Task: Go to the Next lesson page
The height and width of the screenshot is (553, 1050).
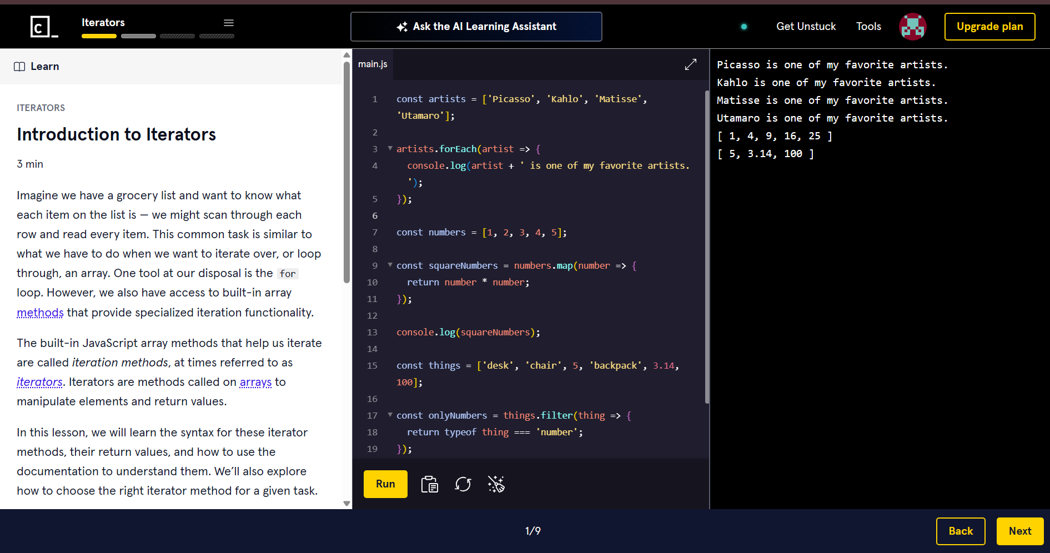Action: click(1019, 531)
